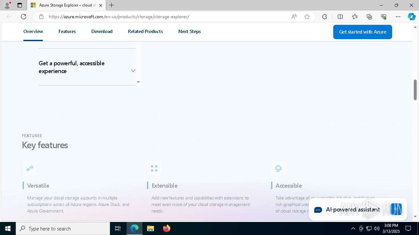Jump to Next Steps section
Image resolution: width=419 pixels, height=235 pixels.
pyautogui.click(x=190, y=32)
